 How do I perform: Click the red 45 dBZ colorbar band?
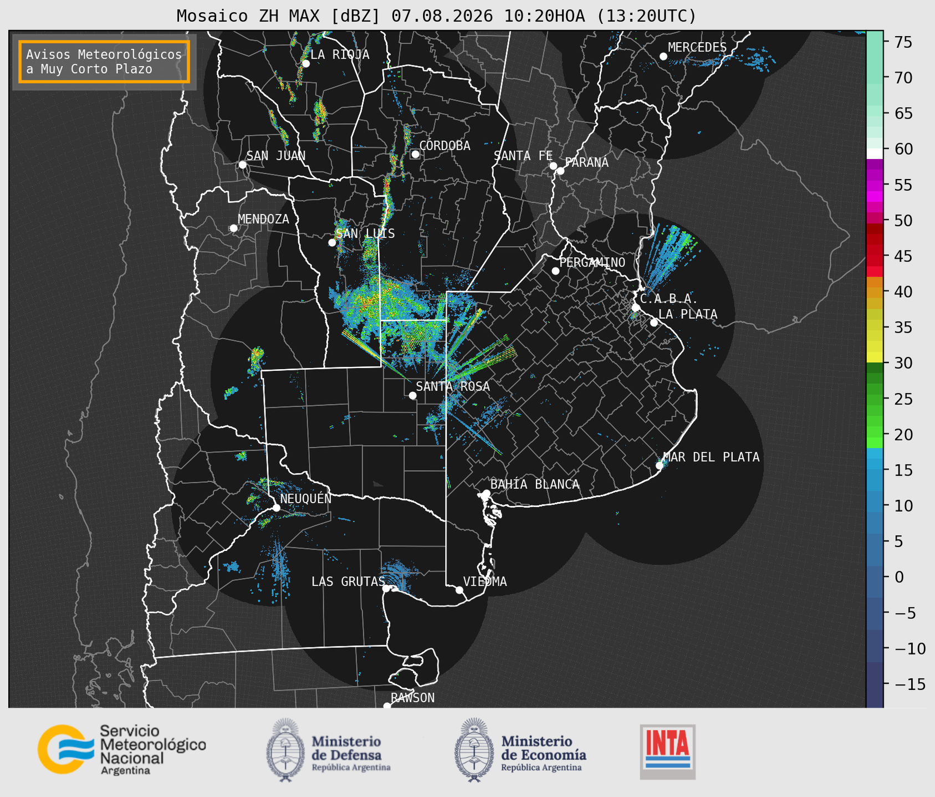click(875, 256)
